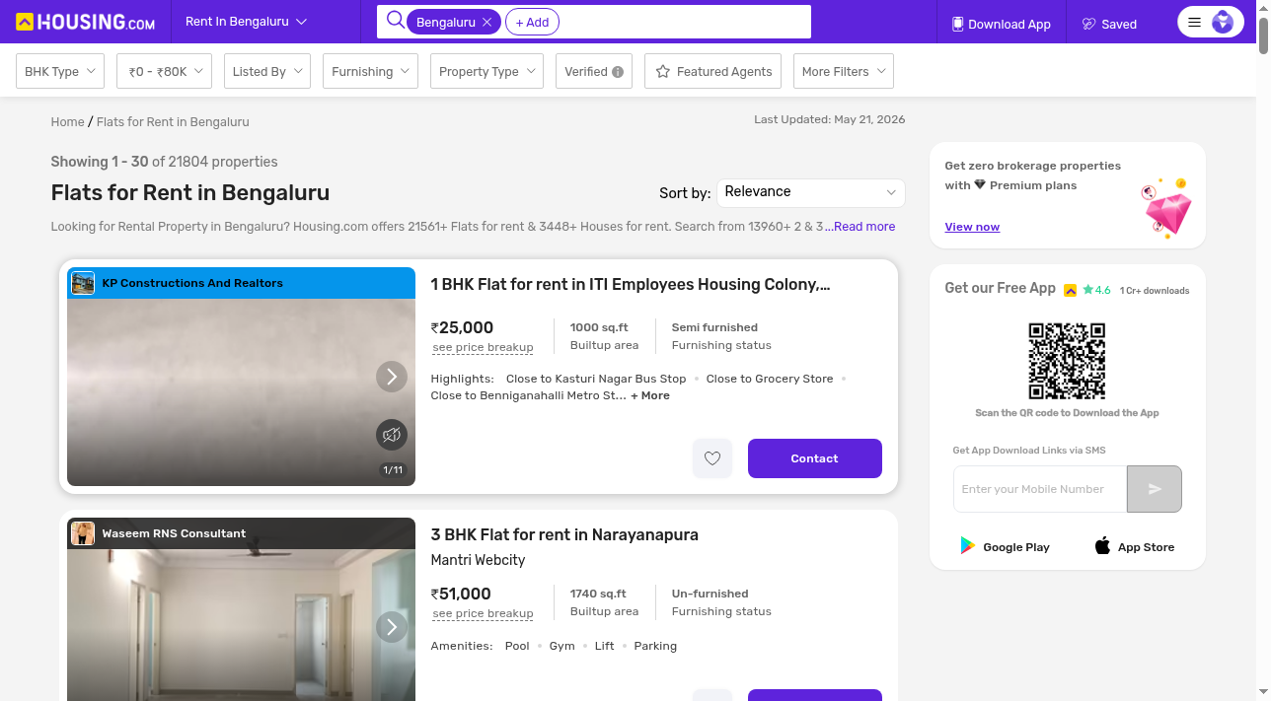1271x701 pixels.
Task: Show next photo of the 1 BHK listing
Action: pyautogui.click(x=392, y=376)
